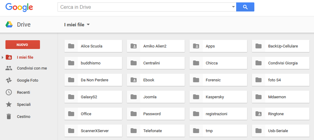Click the red I miei file drive icon
Image resolution: width=314 pixels, height=140 pixels.
[9, 57]
